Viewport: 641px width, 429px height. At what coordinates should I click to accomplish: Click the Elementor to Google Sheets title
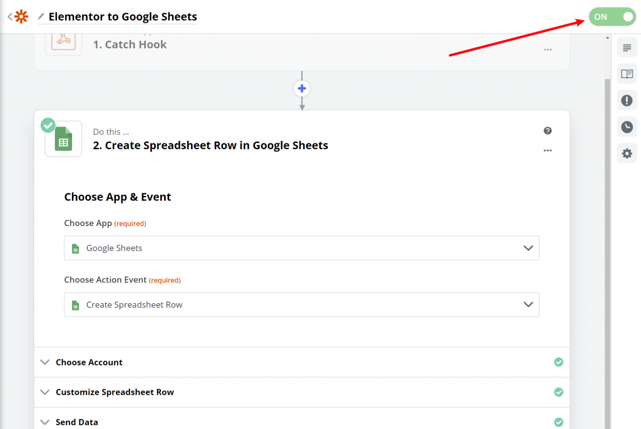click(x=123, y=17)
